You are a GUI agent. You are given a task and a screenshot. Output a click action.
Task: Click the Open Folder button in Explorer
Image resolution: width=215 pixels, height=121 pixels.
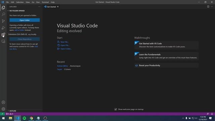point(25,20)
